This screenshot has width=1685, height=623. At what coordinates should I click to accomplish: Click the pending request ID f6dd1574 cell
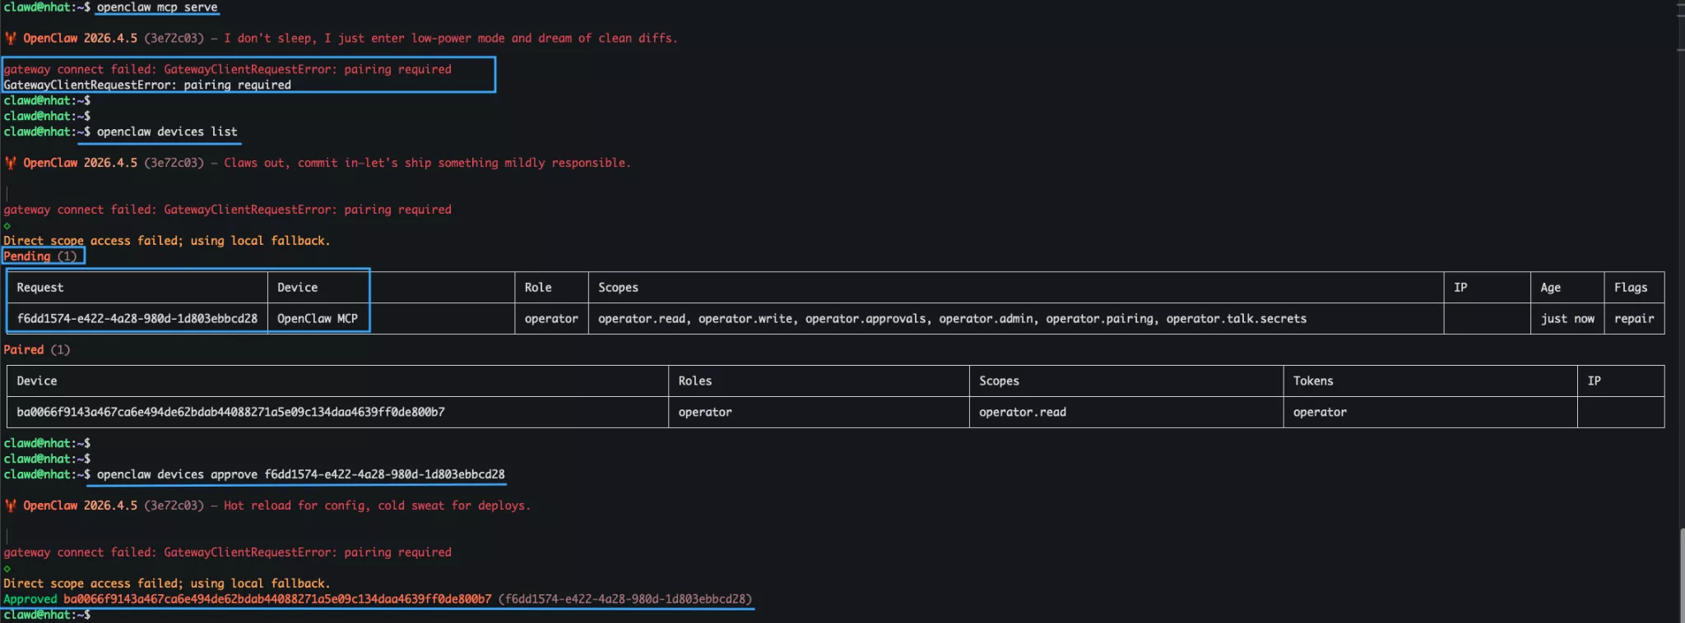(137, 319)
